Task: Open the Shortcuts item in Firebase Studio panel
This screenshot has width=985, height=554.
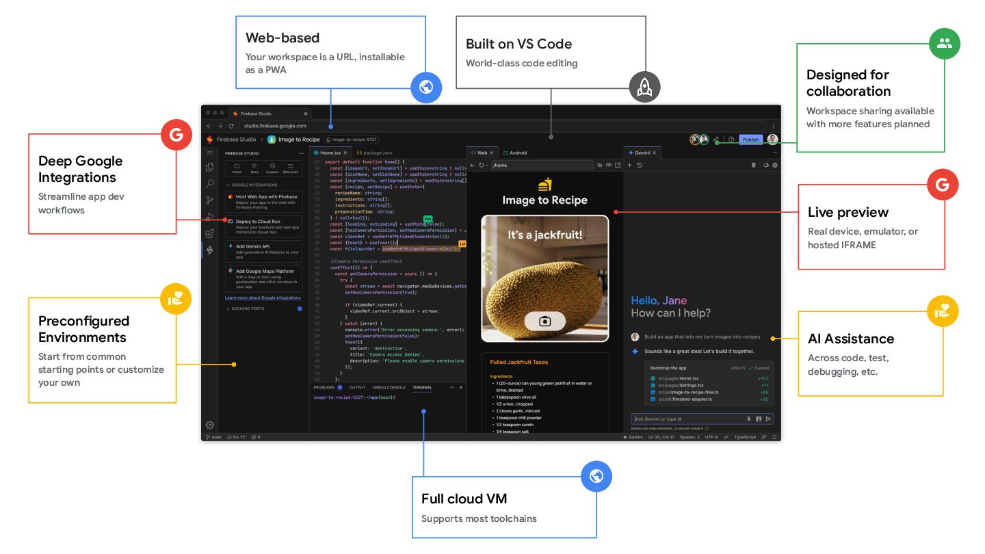Action: click(x=291, y=168)
